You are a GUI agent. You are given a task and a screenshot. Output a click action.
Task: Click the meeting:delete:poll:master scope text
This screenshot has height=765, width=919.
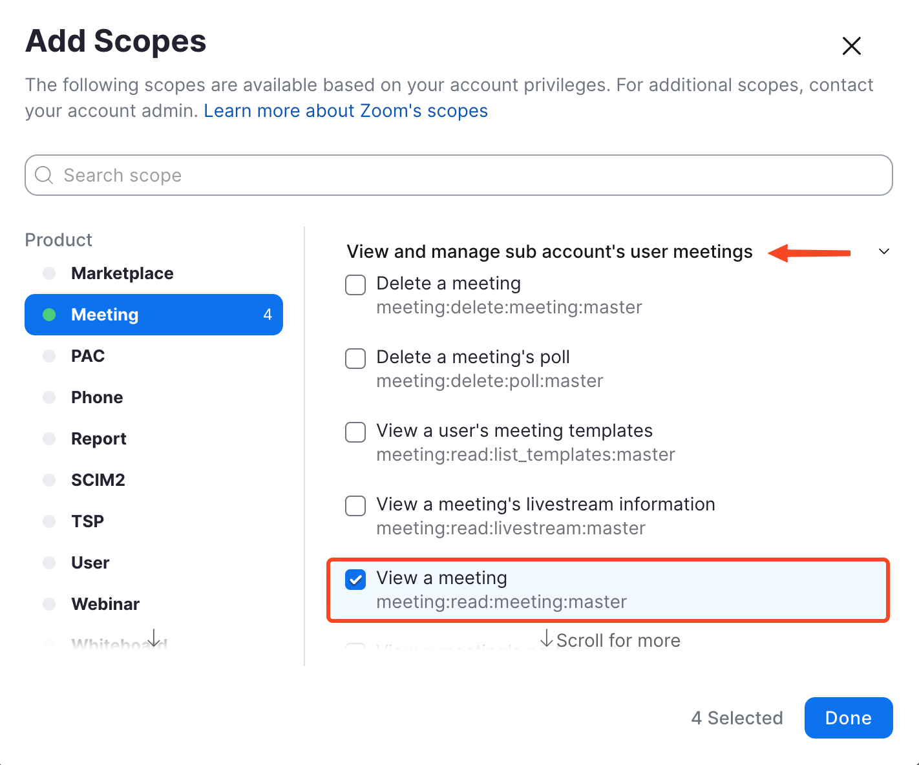coord(490,381)
